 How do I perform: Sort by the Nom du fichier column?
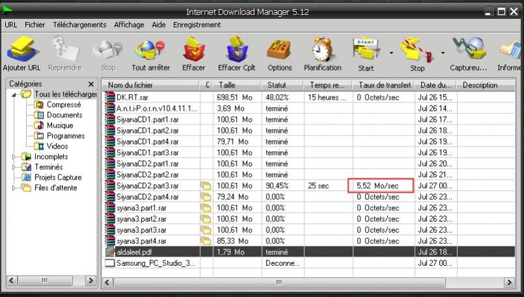[151, 85]
